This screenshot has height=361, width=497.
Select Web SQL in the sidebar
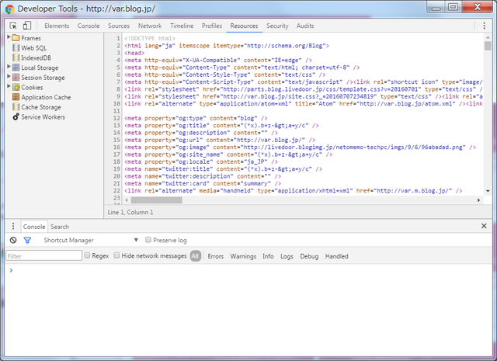click(33, 48)
